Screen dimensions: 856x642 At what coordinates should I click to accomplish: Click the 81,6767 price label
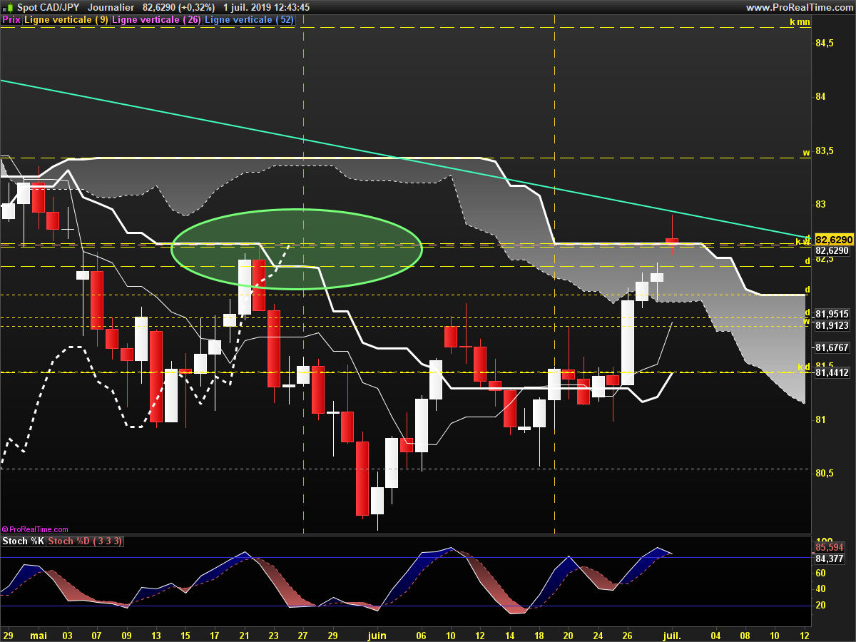(x=832, y=348)
